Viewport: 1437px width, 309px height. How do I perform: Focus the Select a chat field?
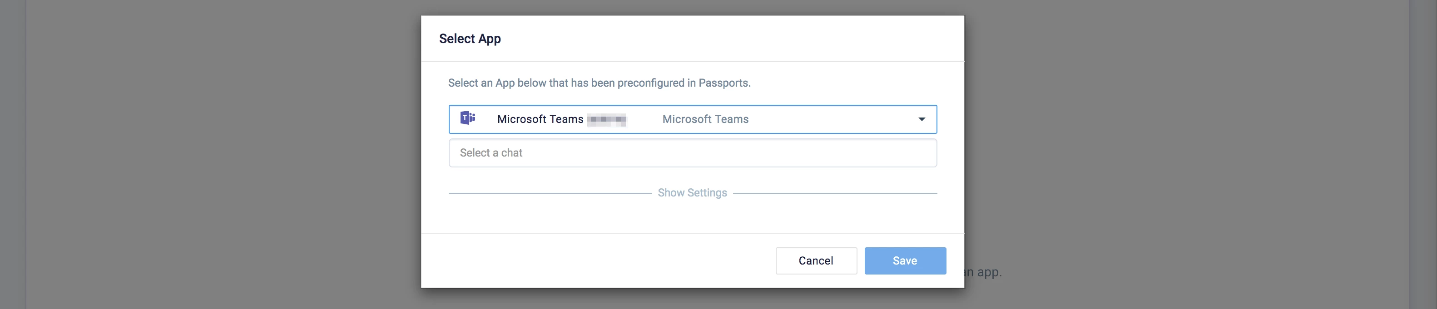point(692,153)
